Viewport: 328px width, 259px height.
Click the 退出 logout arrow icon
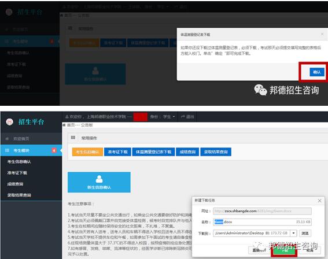183,117
